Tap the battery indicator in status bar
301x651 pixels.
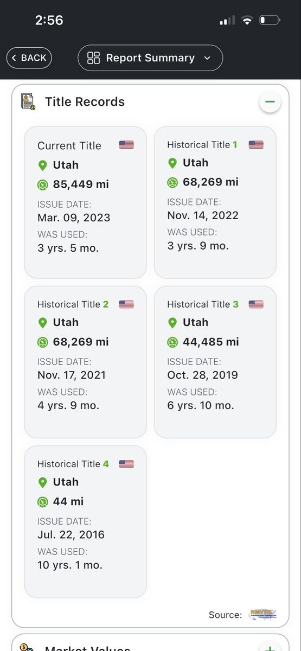click(270, 21)
